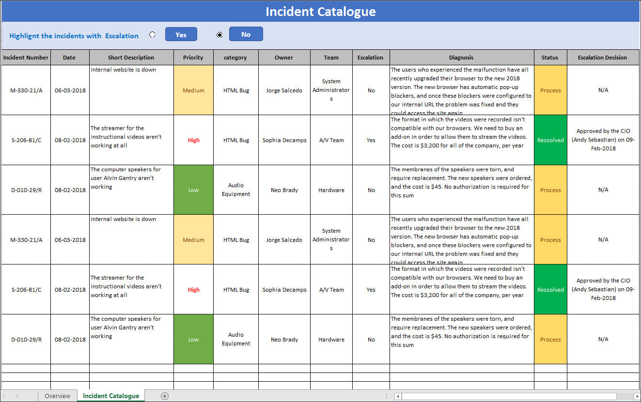Click the 'Incident Number' column header
The image size is (641, 402).
pos(26,57)
